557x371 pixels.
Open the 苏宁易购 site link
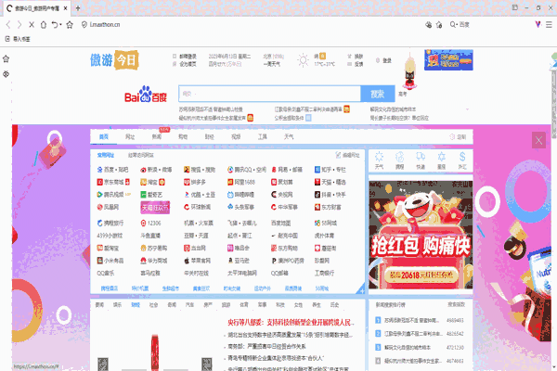click(154, 248)
